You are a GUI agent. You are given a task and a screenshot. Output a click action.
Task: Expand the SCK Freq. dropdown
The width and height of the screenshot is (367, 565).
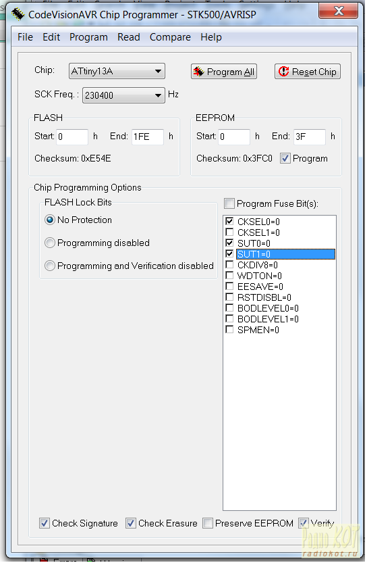click(x=123, y=95)
